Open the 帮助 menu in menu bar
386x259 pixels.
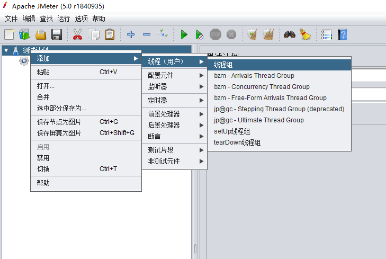tap(98, 19)
